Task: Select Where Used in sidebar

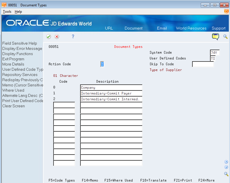Action: pos(13,90)
